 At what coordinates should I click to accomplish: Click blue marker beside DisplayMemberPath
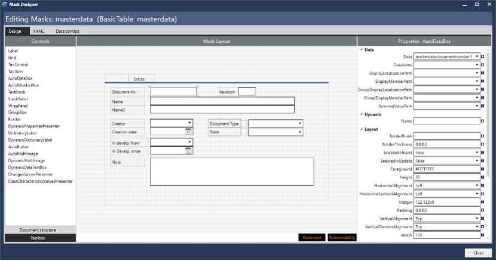point(482,81)
